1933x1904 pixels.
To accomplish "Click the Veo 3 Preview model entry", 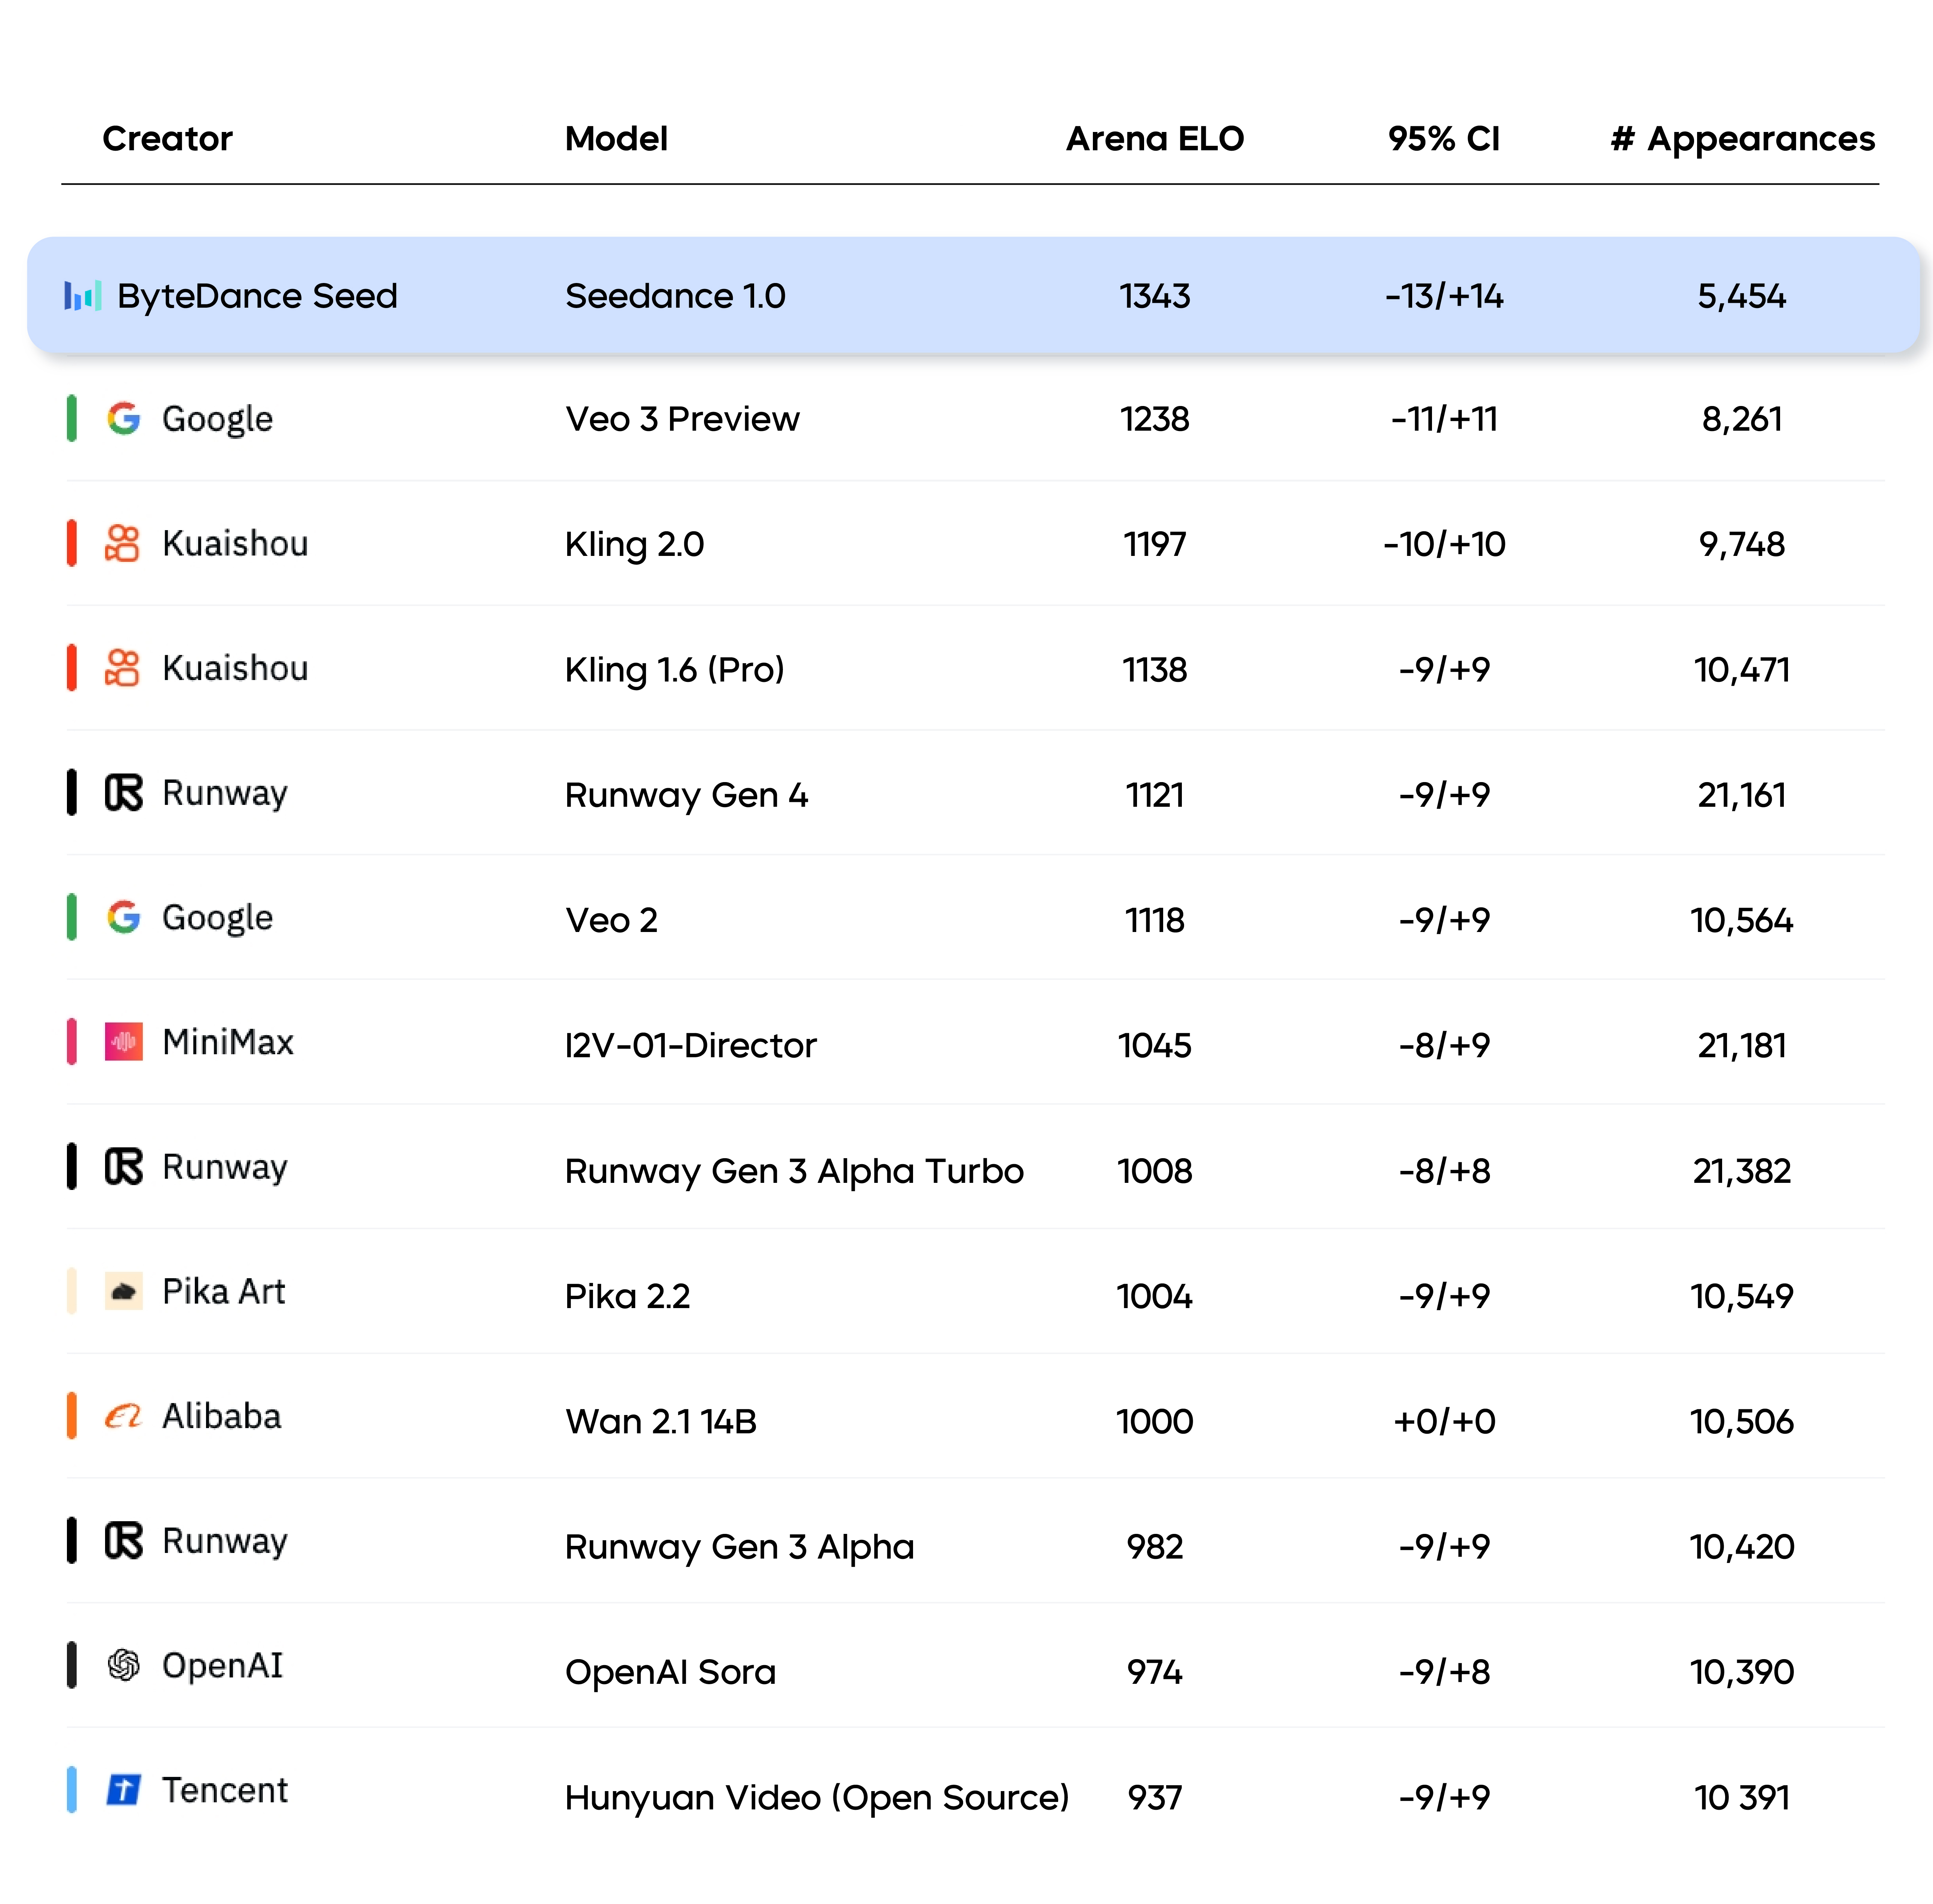I will tap(681, 419).
